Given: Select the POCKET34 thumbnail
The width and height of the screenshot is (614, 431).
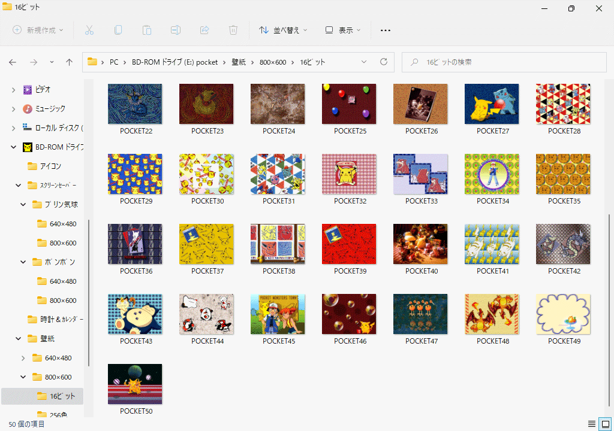Looking at the screenshot, I should [x=492, y=174].
